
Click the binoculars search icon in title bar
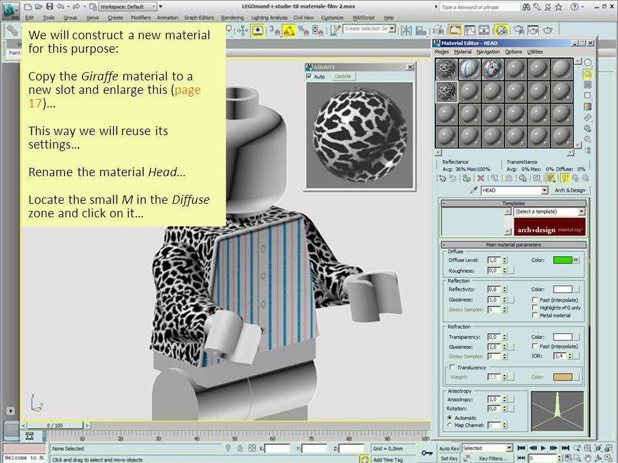coord(526,6)
